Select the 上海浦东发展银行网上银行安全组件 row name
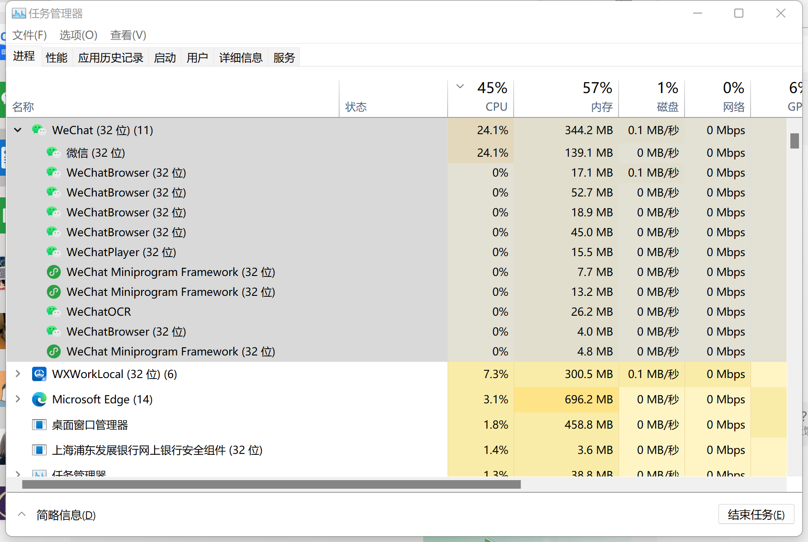Image resolution: width=808 pixels, height=542 pixels. tap(157, 450)
